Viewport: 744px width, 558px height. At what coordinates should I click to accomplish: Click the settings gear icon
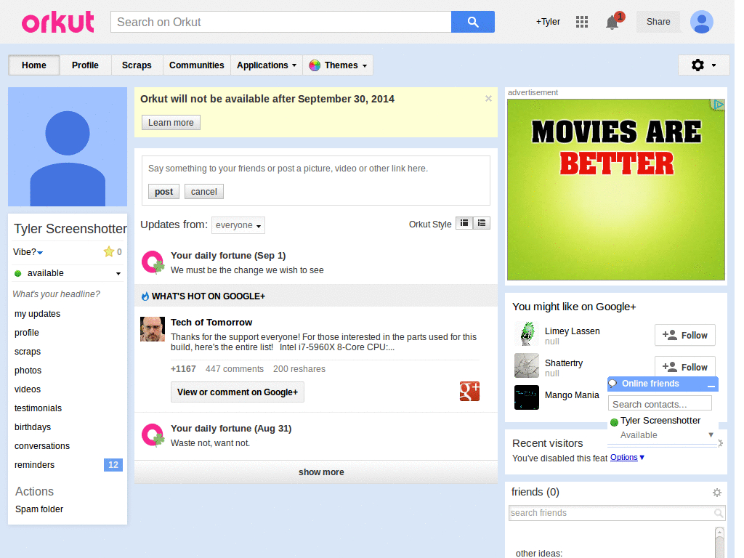click(697, 65)
